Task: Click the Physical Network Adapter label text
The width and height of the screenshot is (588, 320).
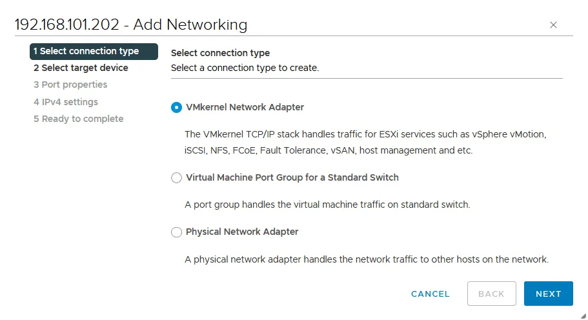Action: click(242, 232)
